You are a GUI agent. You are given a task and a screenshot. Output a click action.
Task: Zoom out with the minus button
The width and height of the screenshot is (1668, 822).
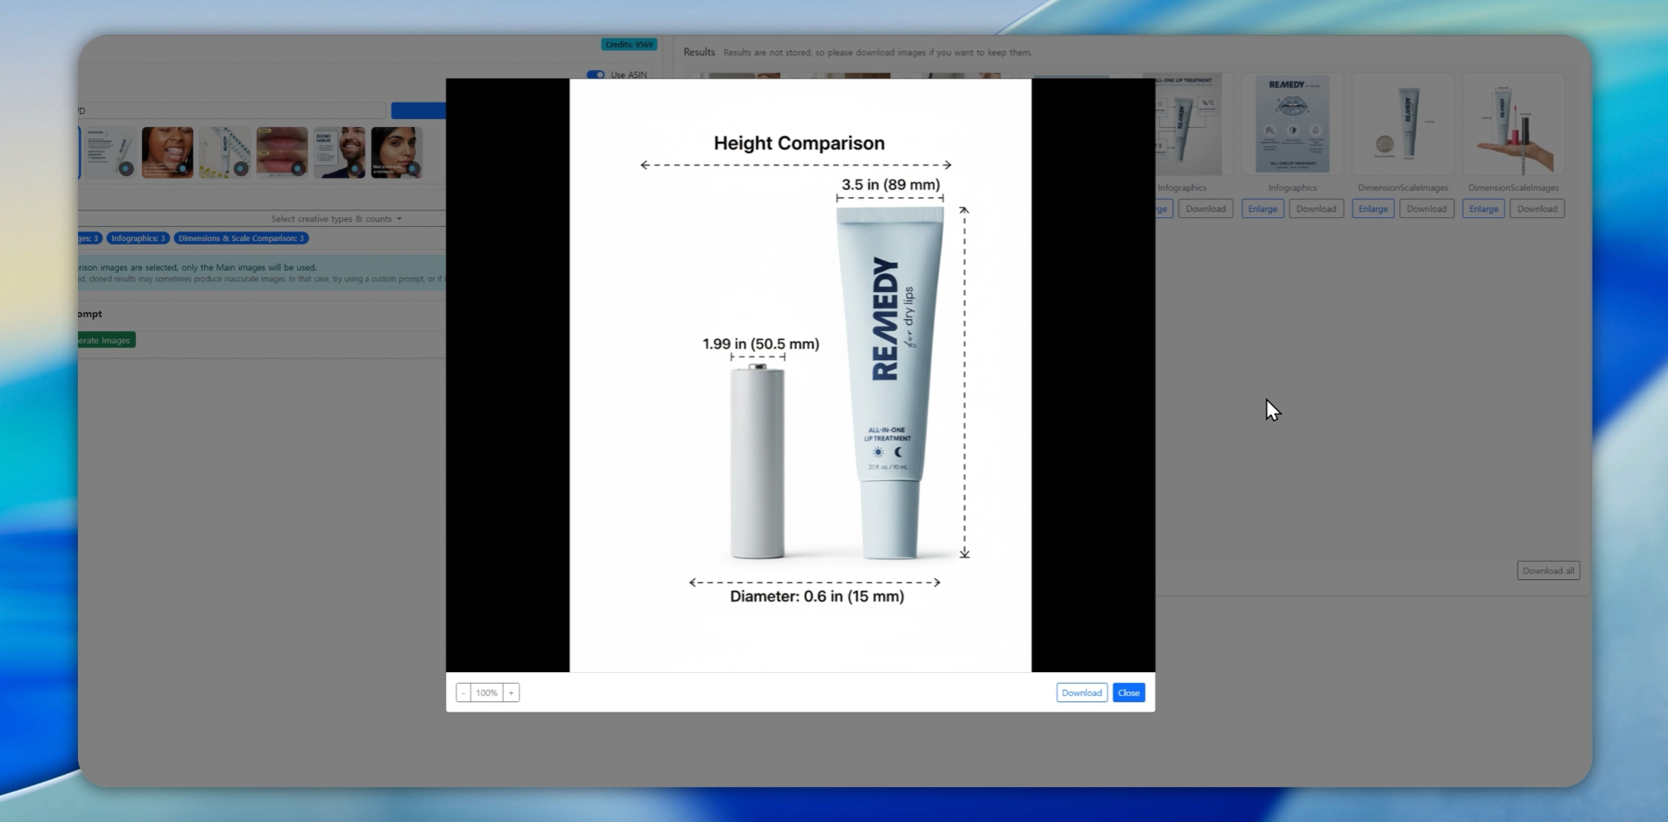[x=463, y=693]
